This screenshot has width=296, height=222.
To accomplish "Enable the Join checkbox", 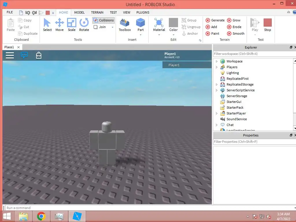I will pos(95,27).
